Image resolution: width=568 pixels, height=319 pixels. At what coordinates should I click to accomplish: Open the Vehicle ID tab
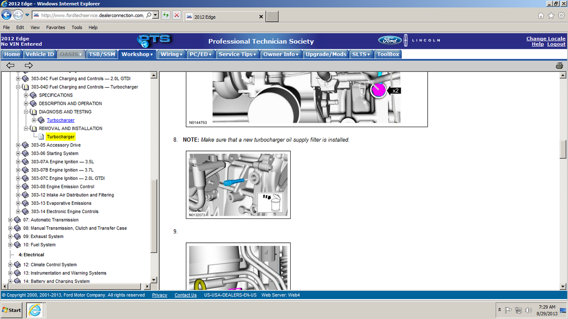(39, 54)
